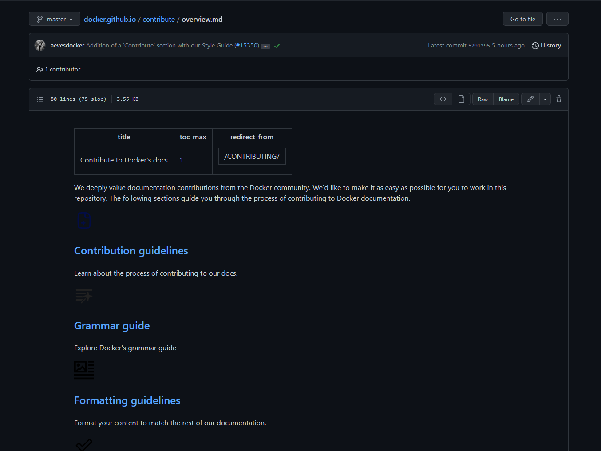
Task: Open the three-dot more options menu
Action: tap(557, 19)
